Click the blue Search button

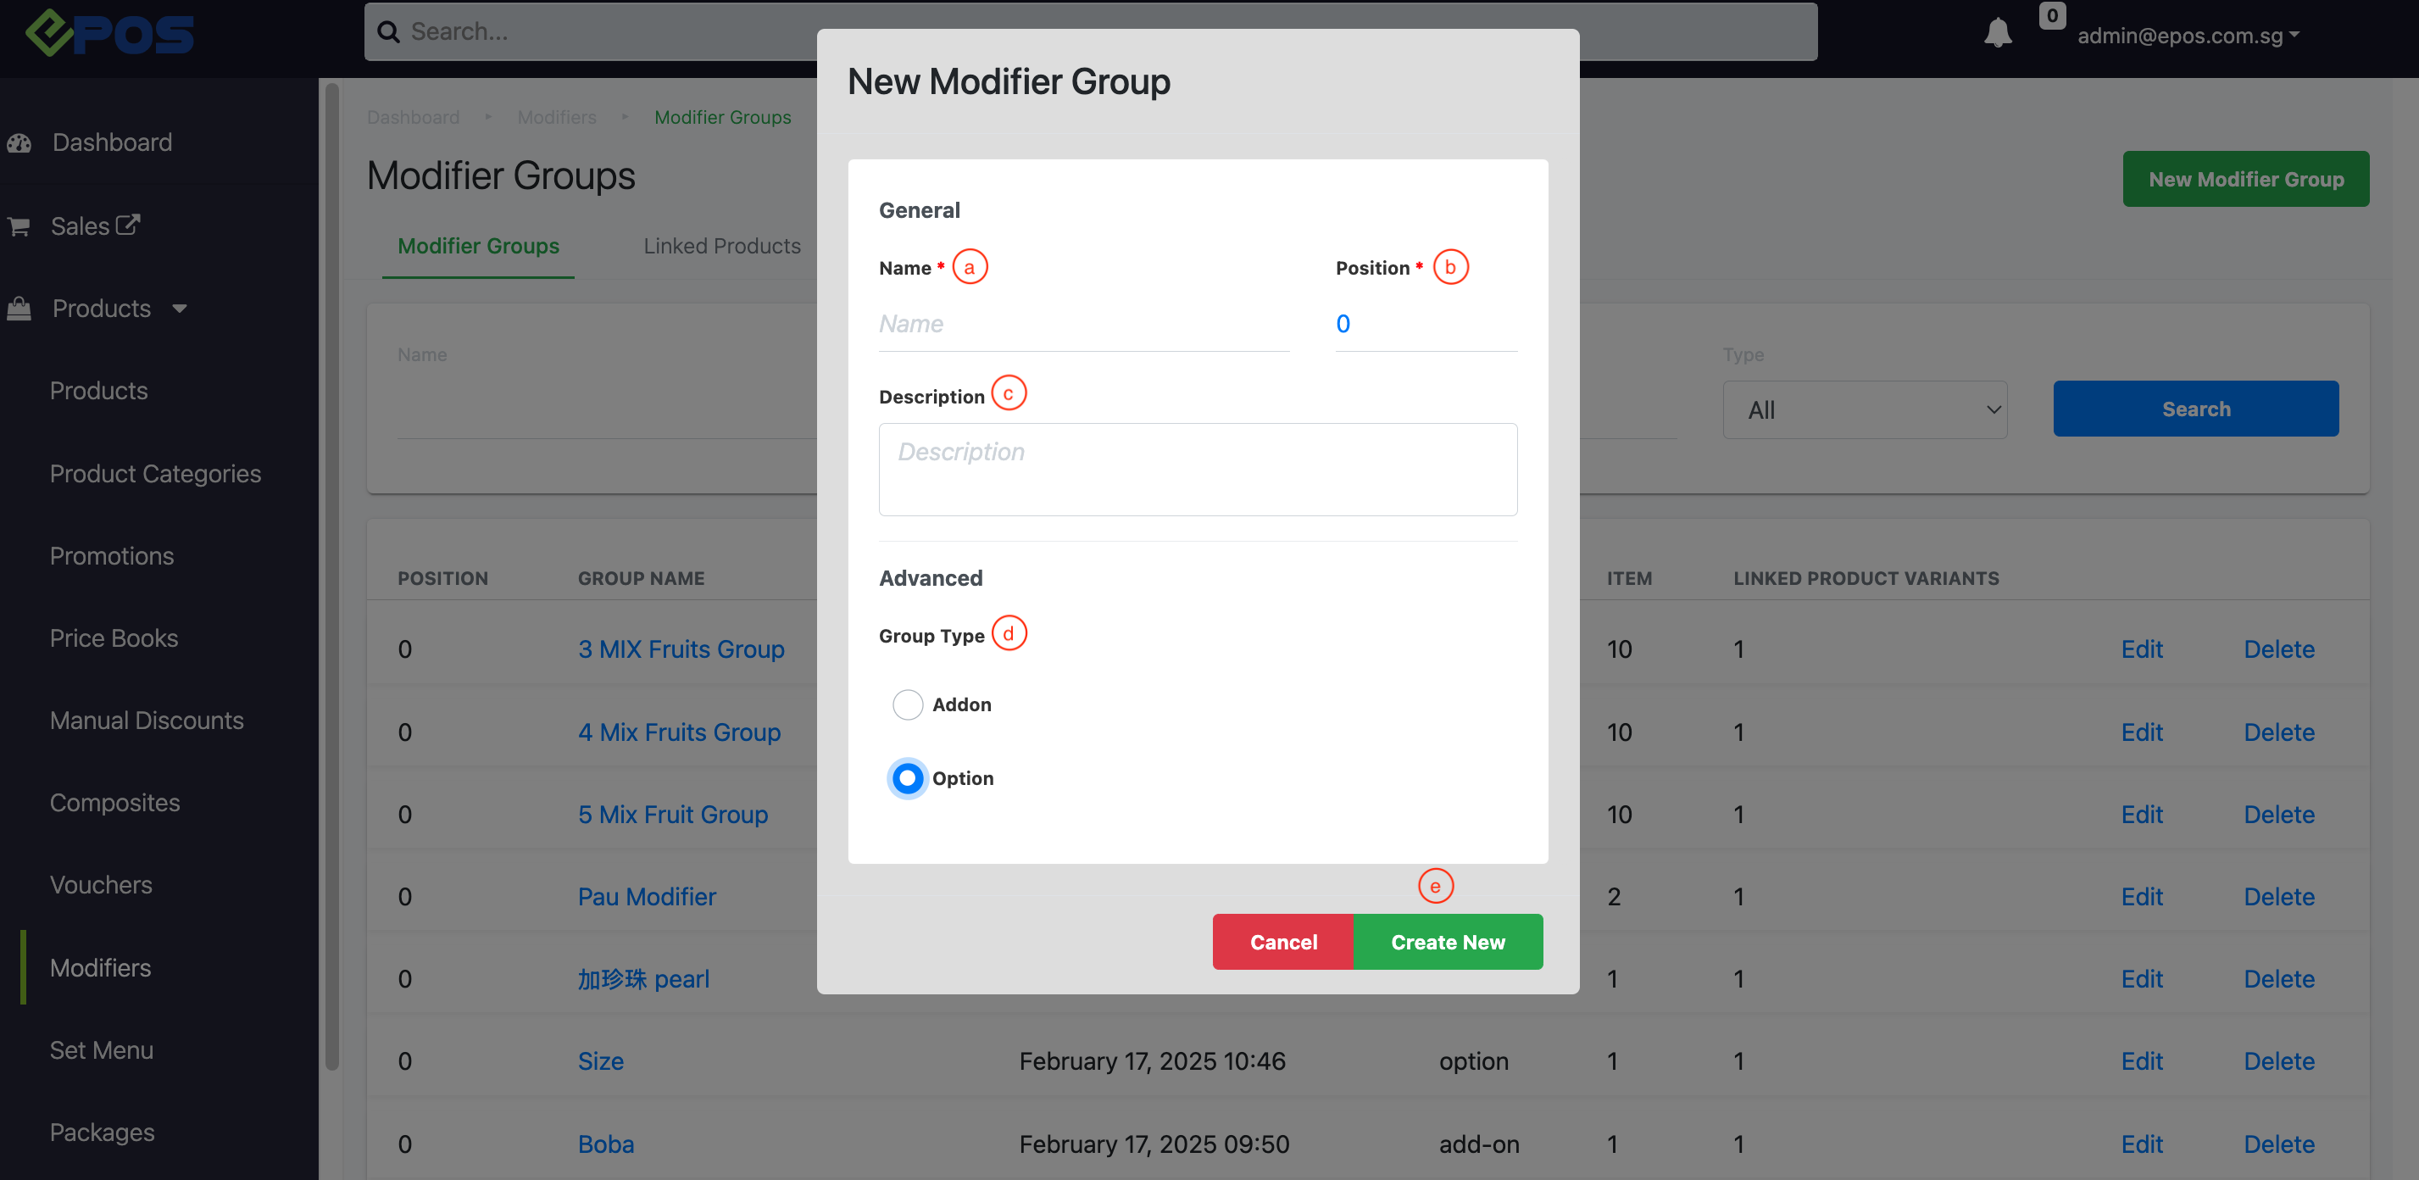click(x=2195, y=409)
